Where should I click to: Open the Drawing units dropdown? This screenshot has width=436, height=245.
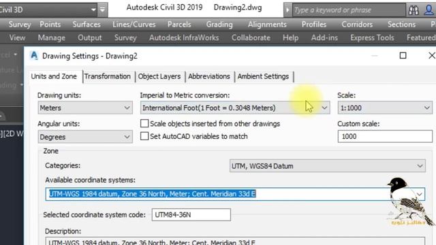point(85,108)
